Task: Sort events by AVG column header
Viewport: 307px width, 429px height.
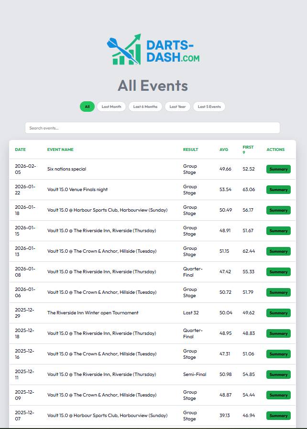Action: pyautogui.click(x=224, y=149)
